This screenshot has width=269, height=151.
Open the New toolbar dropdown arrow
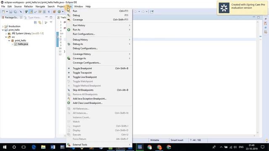[7, 12]
